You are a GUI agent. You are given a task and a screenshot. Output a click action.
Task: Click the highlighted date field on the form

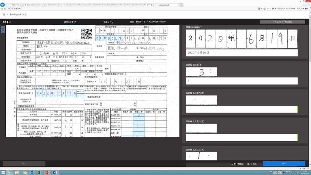coord(56,93)
